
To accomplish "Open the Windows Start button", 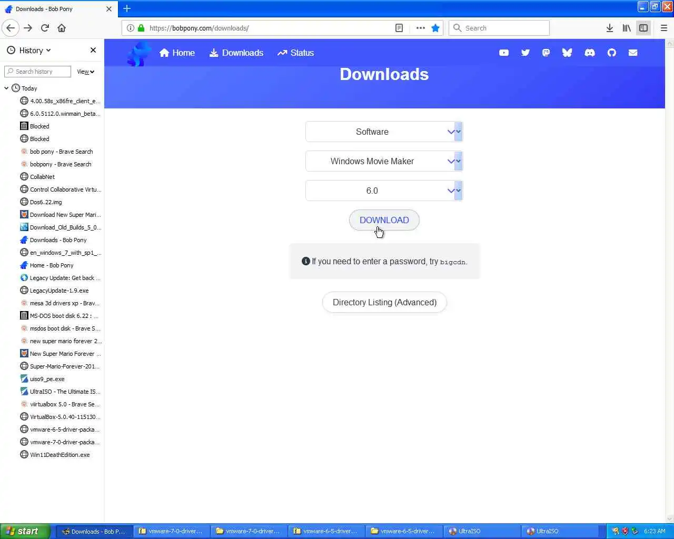I will [x=25, y=531].
